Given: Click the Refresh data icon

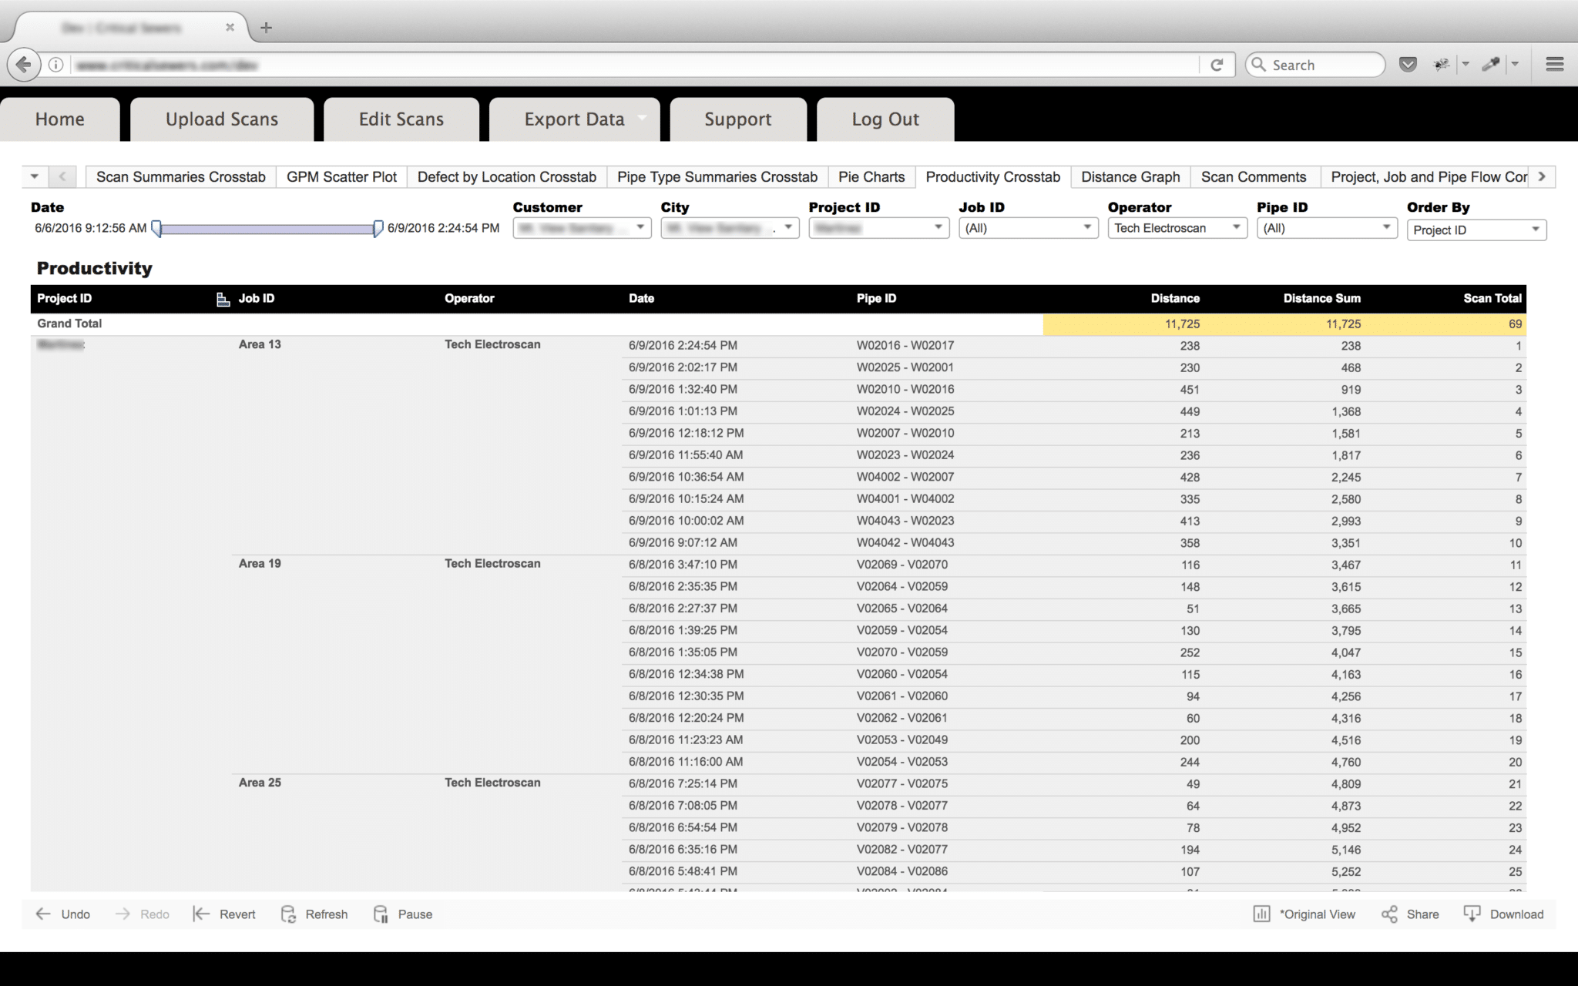Looking at the screenshot, I should pyautogui.click(x=288, y=914).
